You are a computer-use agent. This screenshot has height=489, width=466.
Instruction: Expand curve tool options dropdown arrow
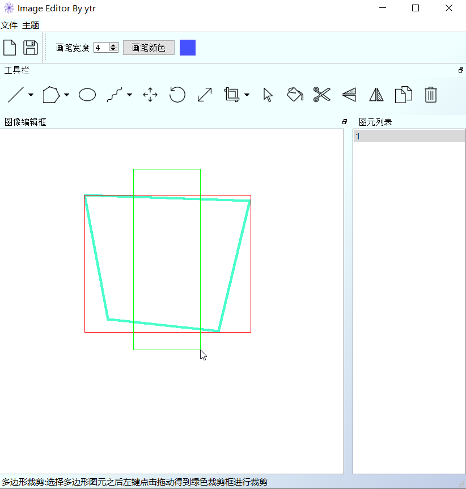tap(129, 95)
